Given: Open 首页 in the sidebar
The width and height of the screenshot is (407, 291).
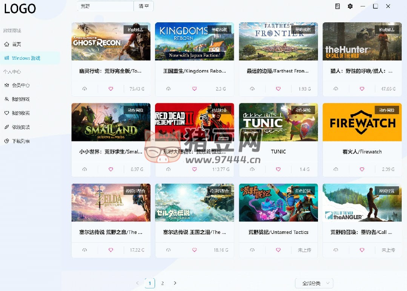Looking at the screenshot, I should (16, 44).
